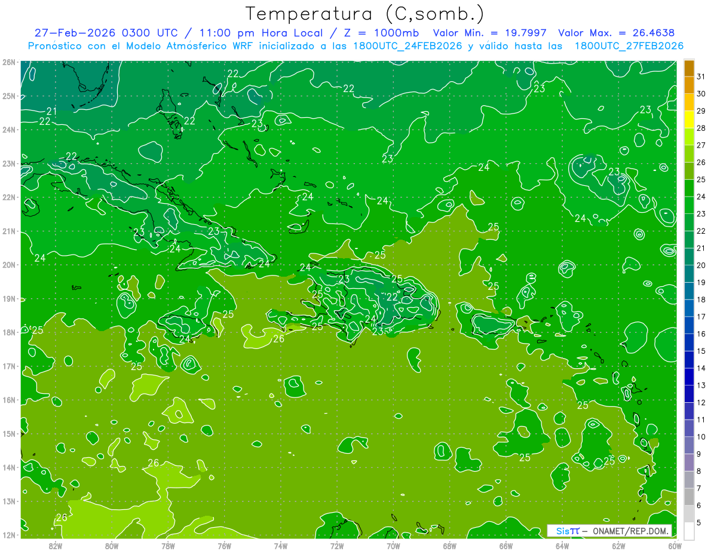Pick the green colorbar swatch between 24 and 25

689,188
